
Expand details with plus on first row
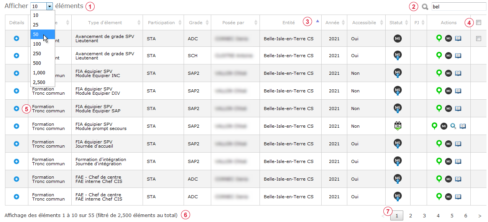click(16, 38)
